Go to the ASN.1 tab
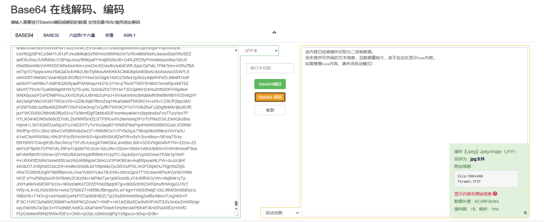The image size is (544, 222). [x=129, y=35]
